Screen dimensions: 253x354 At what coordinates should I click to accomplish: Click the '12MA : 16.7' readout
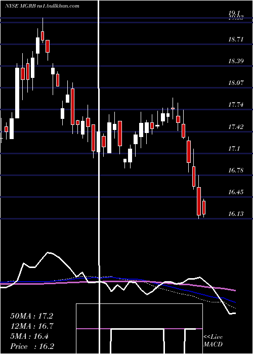31,326
